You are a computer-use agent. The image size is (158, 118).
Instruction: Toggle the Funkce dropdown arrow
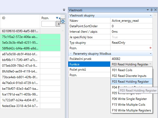[x=150, y=64]
